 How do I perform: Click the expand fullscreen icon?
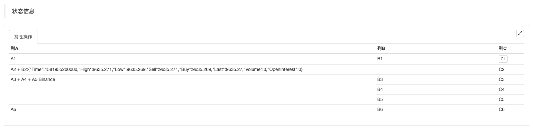coord(520,33)
